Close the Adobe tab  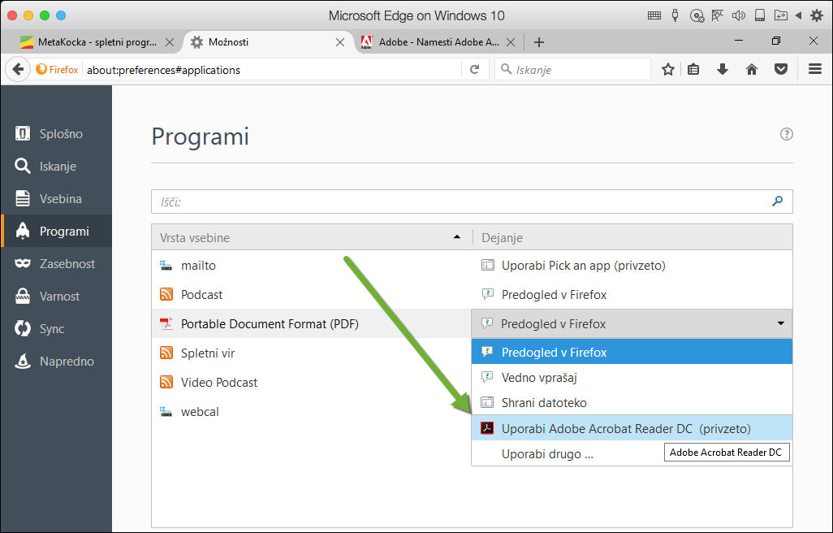pyautogui.click(x=511, y=42)
